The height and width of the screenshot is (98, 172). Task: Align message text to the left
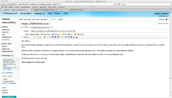point(53,37)
